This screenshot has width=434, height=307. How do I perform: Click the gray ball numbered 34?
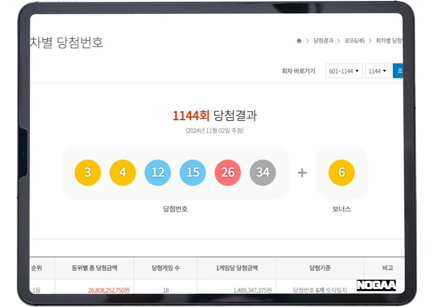(x=263, y=173)
